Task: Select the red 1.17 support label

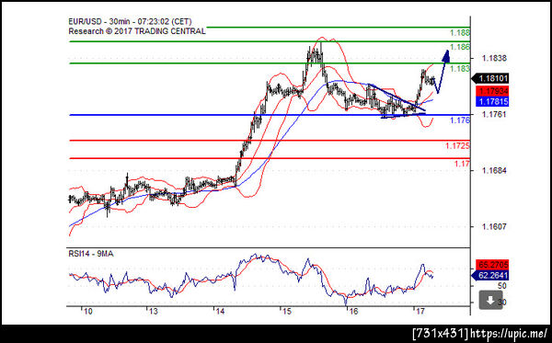Action: tap(462, 164)
